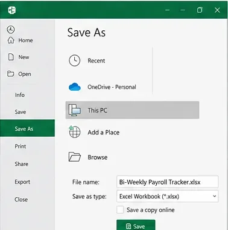Open the Info page
The image size is (228, 230).
tap(20, 95)
